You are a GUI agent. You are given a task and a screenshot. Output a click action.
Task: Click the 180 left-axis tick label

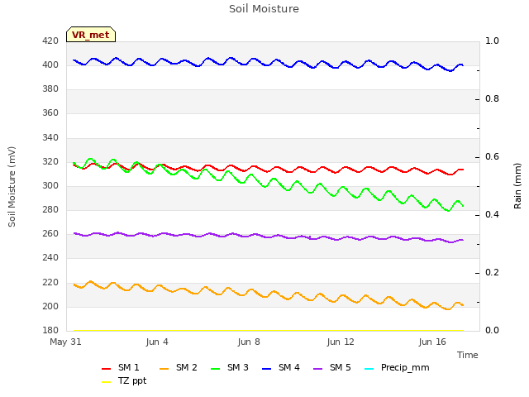(x=50, y=330)
